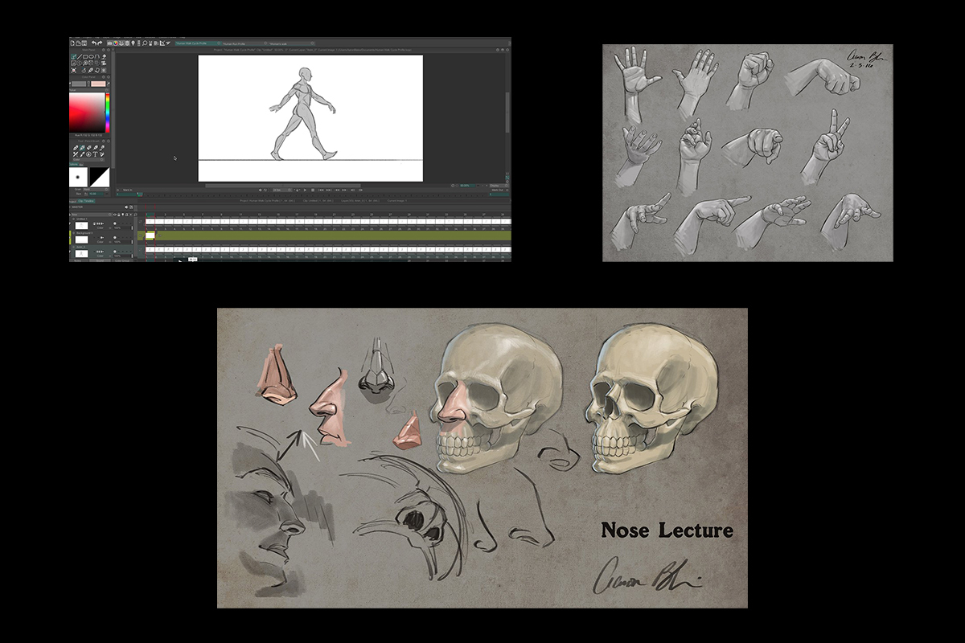Open the Nose Lecture illustration
The image size is (965, 643).
482,458
